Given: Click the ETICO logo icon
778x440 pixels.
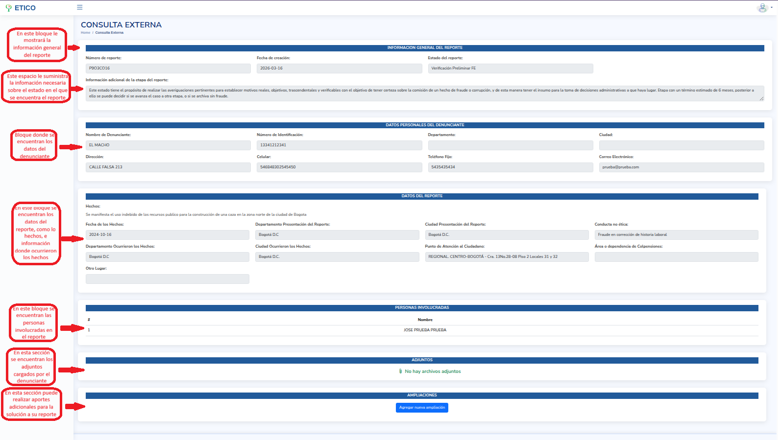Looking at the screenshot, I should 8,8.
